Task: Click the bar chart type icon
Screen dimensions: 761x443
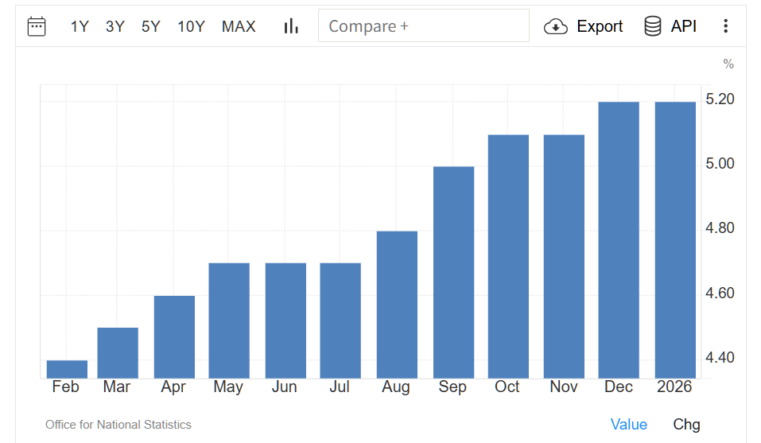Action: pos(291,26)
